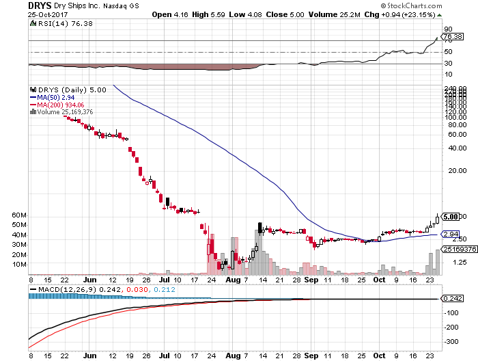The width and height of the screenshot is (478, 361).
Task: Select the 76.38 RSI value label
Action: point(453,36)
